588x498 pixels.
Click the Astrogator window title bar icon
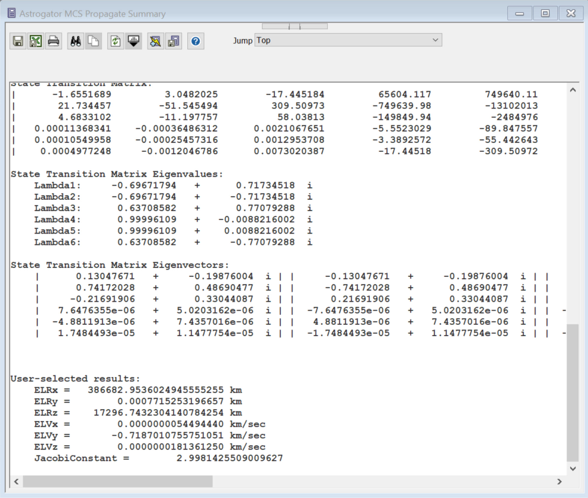point(11,13)
